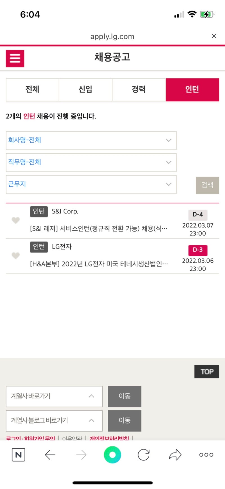Expand the 근무지 location dropdown
Viewport: 225px width, 489px height.
pos(91,184)
